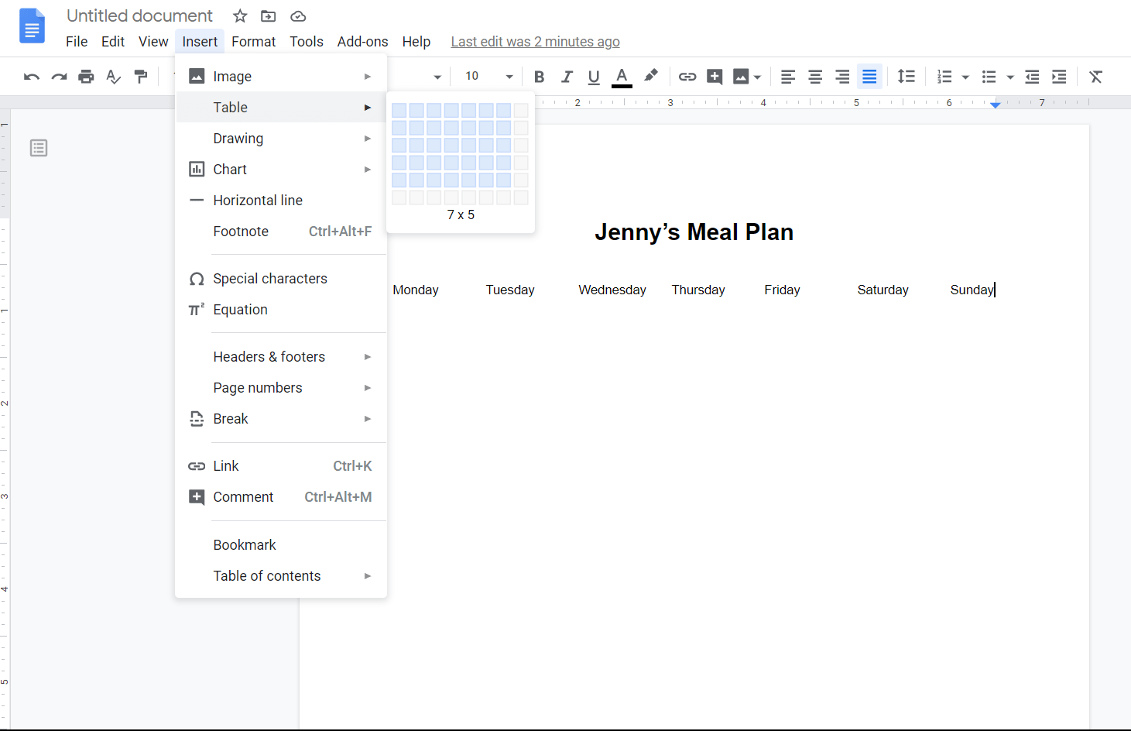Insert a link from the toolbar

coord(687,76)
